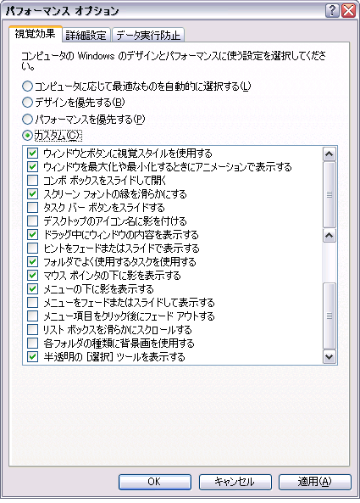The width and height of the screenshot is (360, 503).
Task: Select the 視覚効果 tab
Action: (x=36, y=33)
